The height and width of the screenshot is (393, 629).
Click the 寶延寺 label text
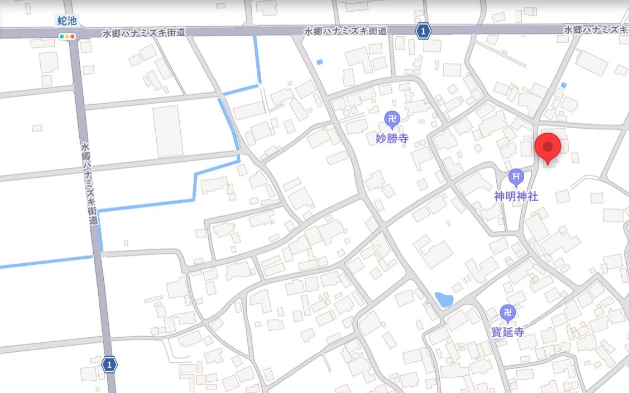507,332
